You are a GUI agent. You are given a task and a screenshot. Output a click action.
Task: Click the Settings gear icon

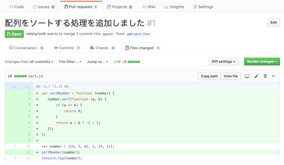click(195, 7)
